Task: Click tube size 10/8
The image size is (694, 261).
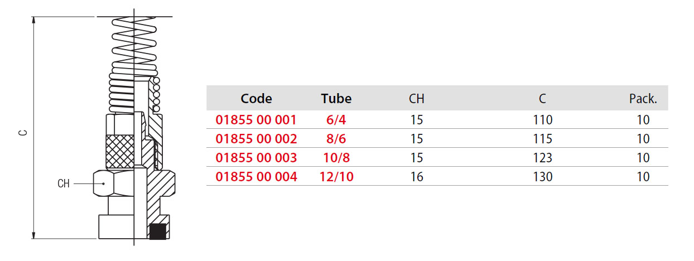Action: tap(336, 158)
